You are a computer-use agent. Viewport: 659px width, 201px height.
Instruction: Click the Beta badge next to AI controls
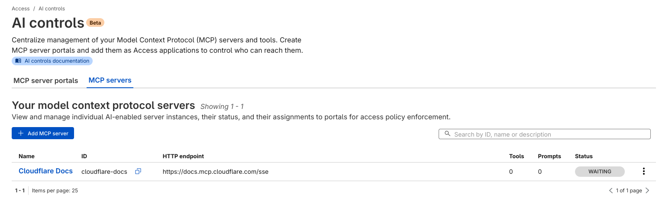95,22
